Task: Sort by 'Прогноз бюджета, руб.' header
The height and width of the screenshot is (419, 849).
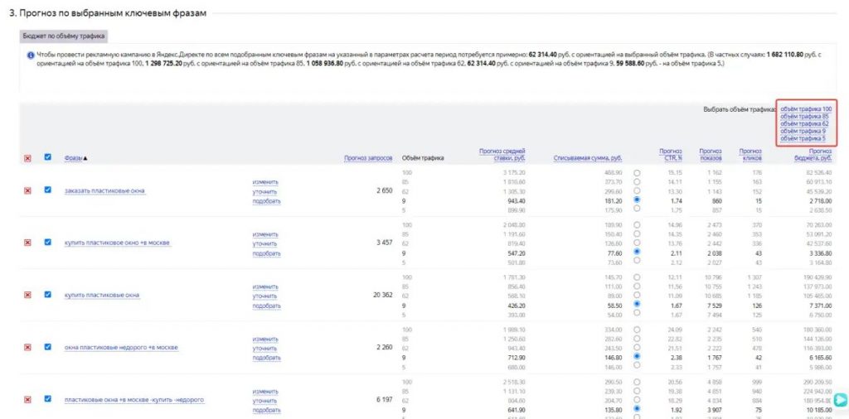Action: coord(813,155)
